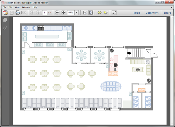This screenshot has height=127, width=175.
Task: Go to next page arrow
Action: (x=38, y=13)
